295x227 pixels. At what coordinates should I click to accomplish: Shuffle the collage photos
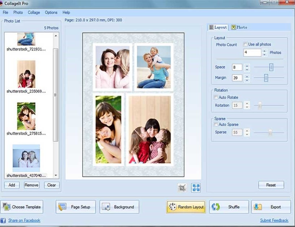(x=229, y=207)
